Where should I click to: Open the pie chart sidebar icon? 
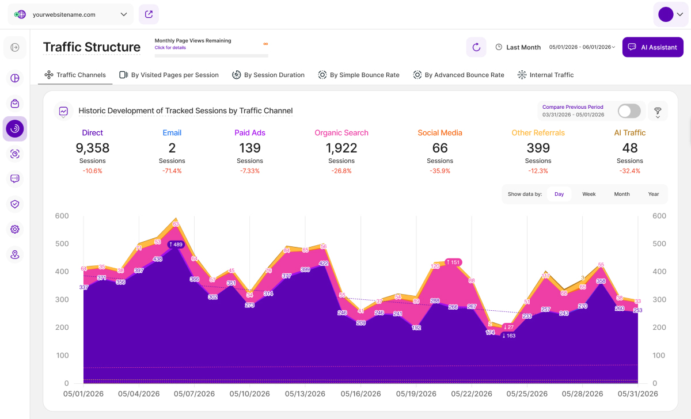[15, 78]
